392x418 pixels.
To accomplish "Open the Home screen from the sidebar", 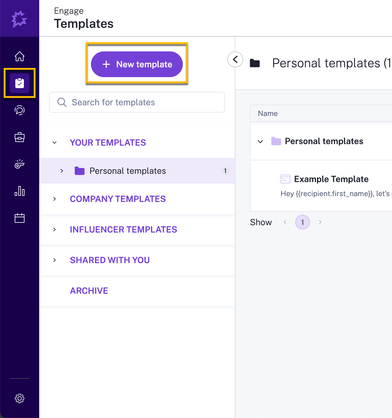I will click(20, 56).
